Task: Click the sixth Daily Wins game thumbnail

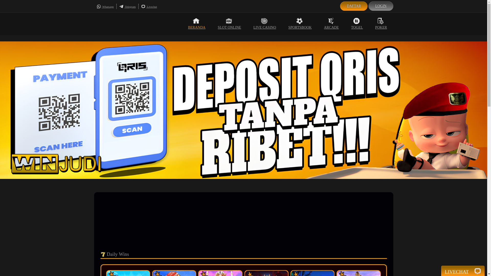Action: click(x=359, y=273)
